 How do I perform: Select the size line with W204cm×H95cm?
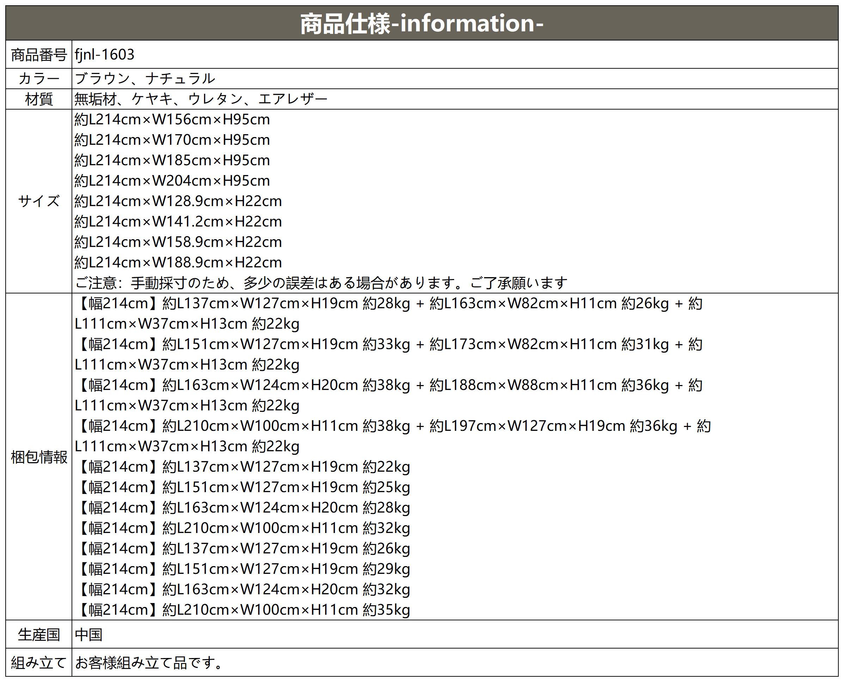pos(172,181)
